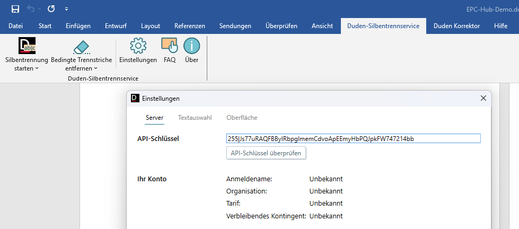Open the Hilfe ribbon tab
The image size is (519, 229).
[x=501, y=26]
